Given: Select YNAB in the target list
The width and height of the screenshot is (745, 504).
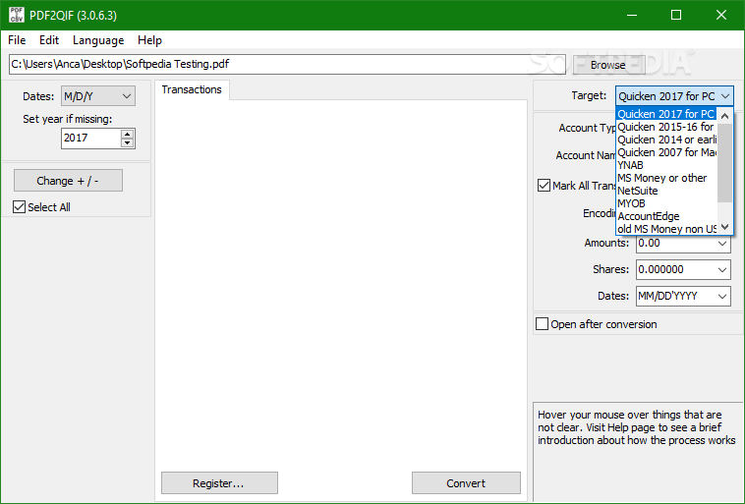Looking at the screenshot, I should point(666,165).
